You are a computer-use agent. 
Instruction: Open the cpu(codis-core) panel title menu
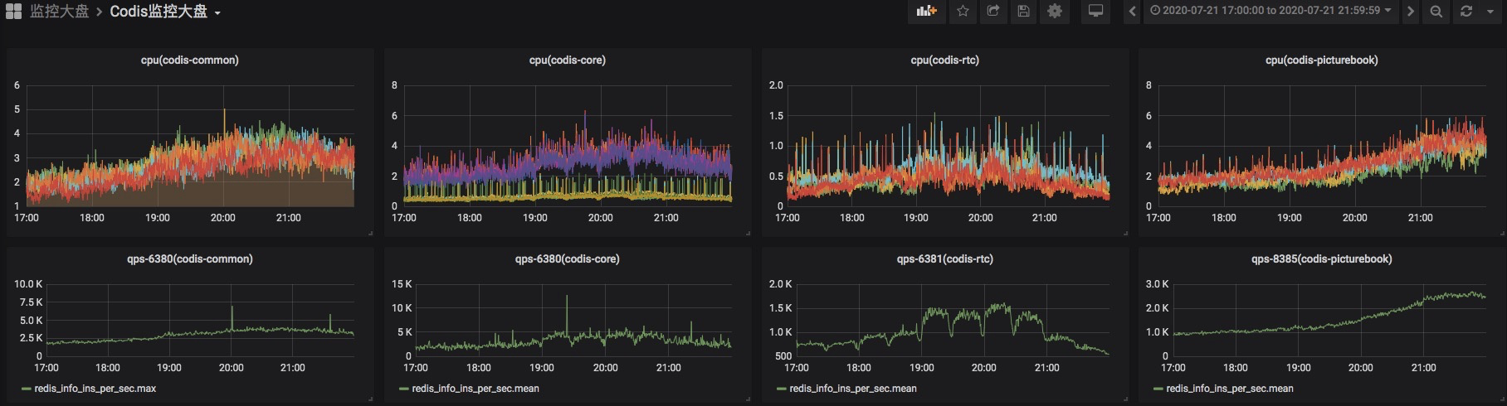(x=567, y=60)
